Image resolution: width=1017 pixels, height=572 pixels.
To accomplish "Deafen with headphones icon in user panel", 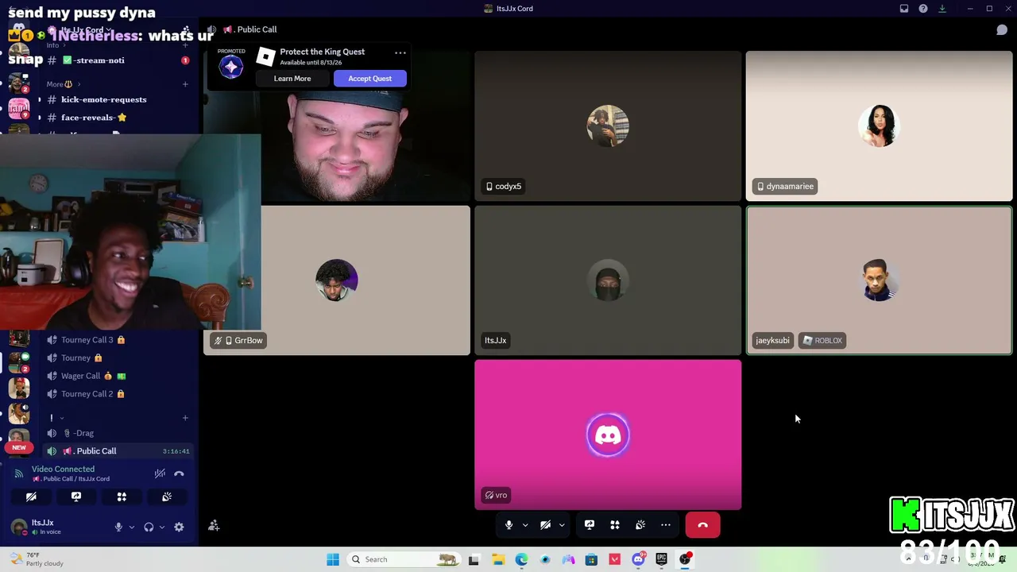I will point(149,527).
